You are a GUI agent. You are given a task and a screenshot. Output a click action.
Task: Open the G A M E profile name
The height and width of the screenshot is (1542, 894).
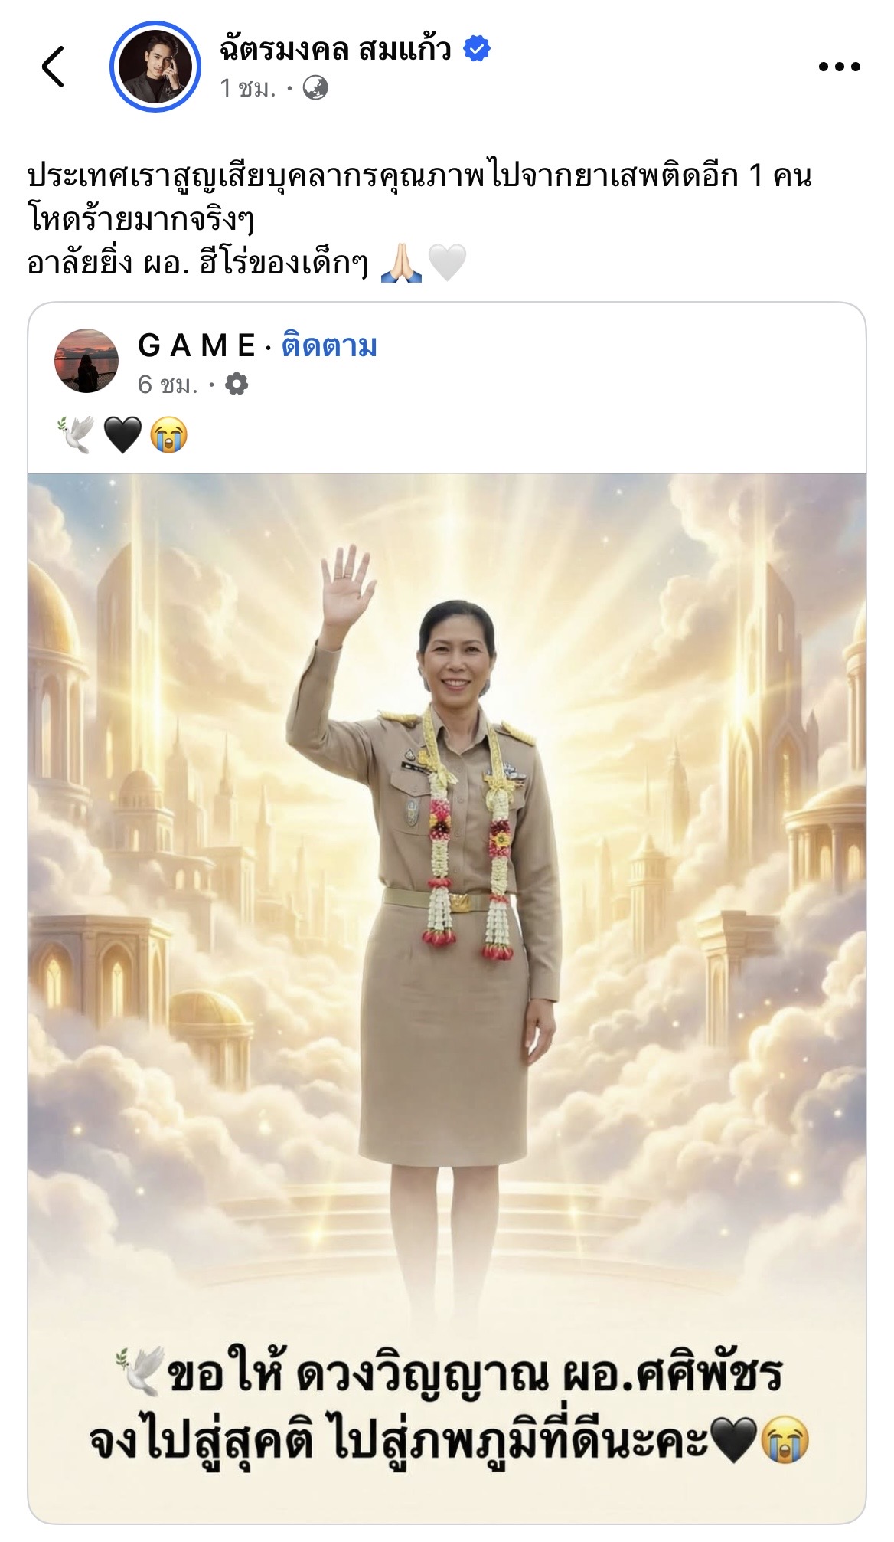(197, 346)
